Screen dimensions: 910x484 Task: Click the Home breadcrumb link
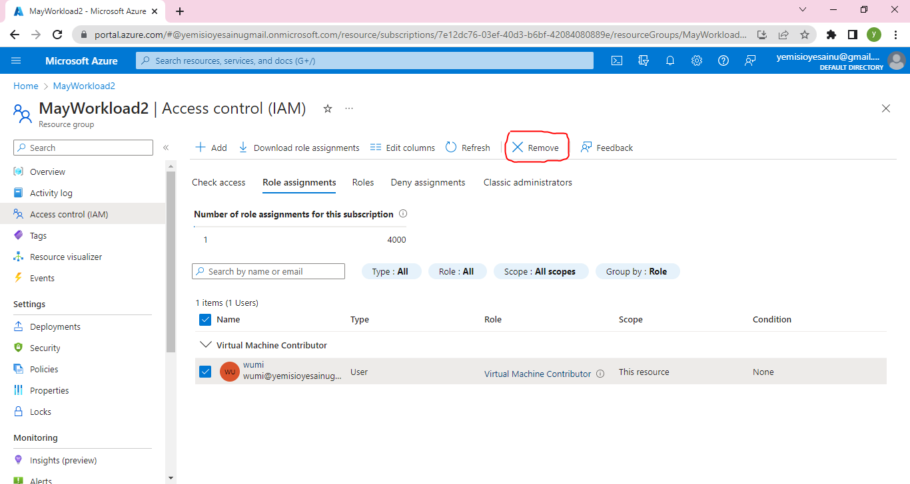26,86
